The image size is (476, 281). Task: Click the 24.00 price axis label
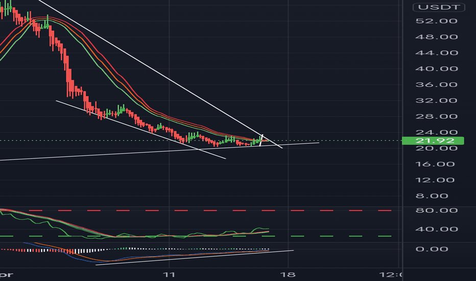coord(436,132)
